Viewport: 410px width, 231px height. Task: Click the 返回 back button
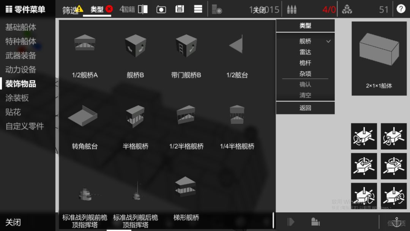(305, 108)
